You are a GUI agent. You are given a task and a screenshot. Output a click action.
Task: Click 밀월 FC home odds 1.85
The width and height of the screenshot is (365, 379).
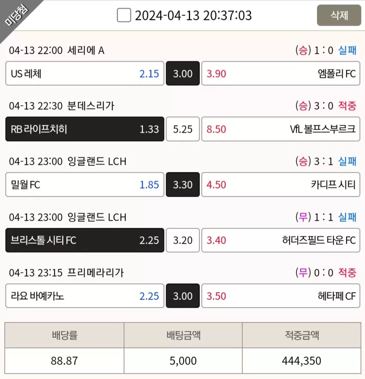(x=85, y=185)
